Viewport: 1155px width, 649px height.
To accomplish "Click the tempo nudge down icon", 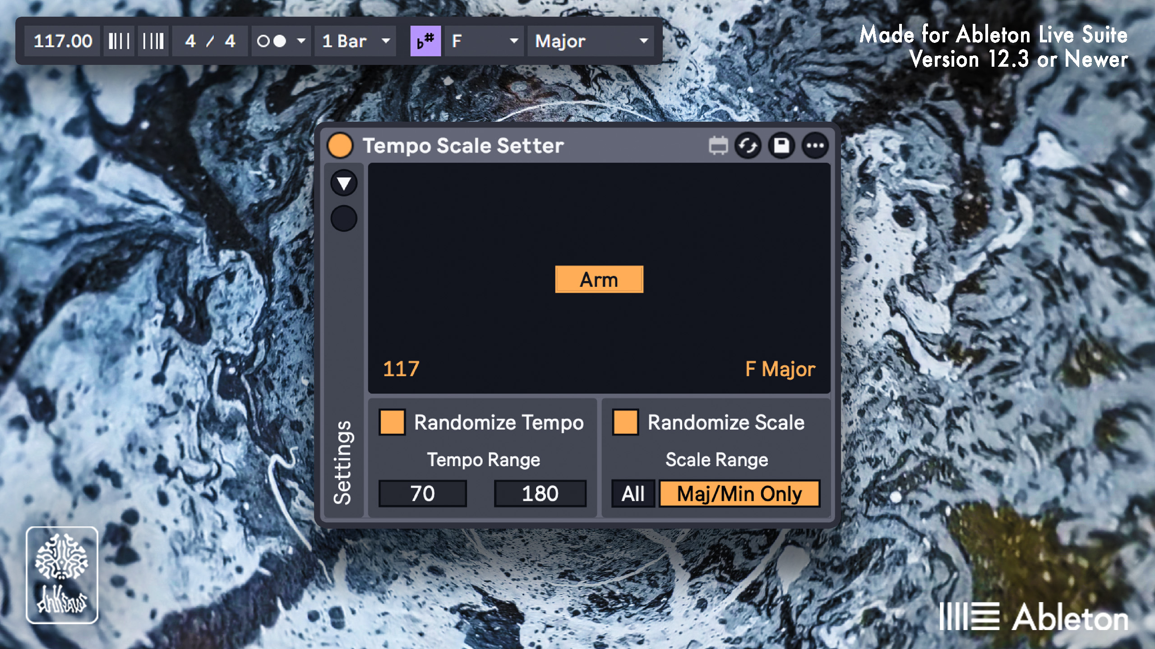I will click(119, 41).
